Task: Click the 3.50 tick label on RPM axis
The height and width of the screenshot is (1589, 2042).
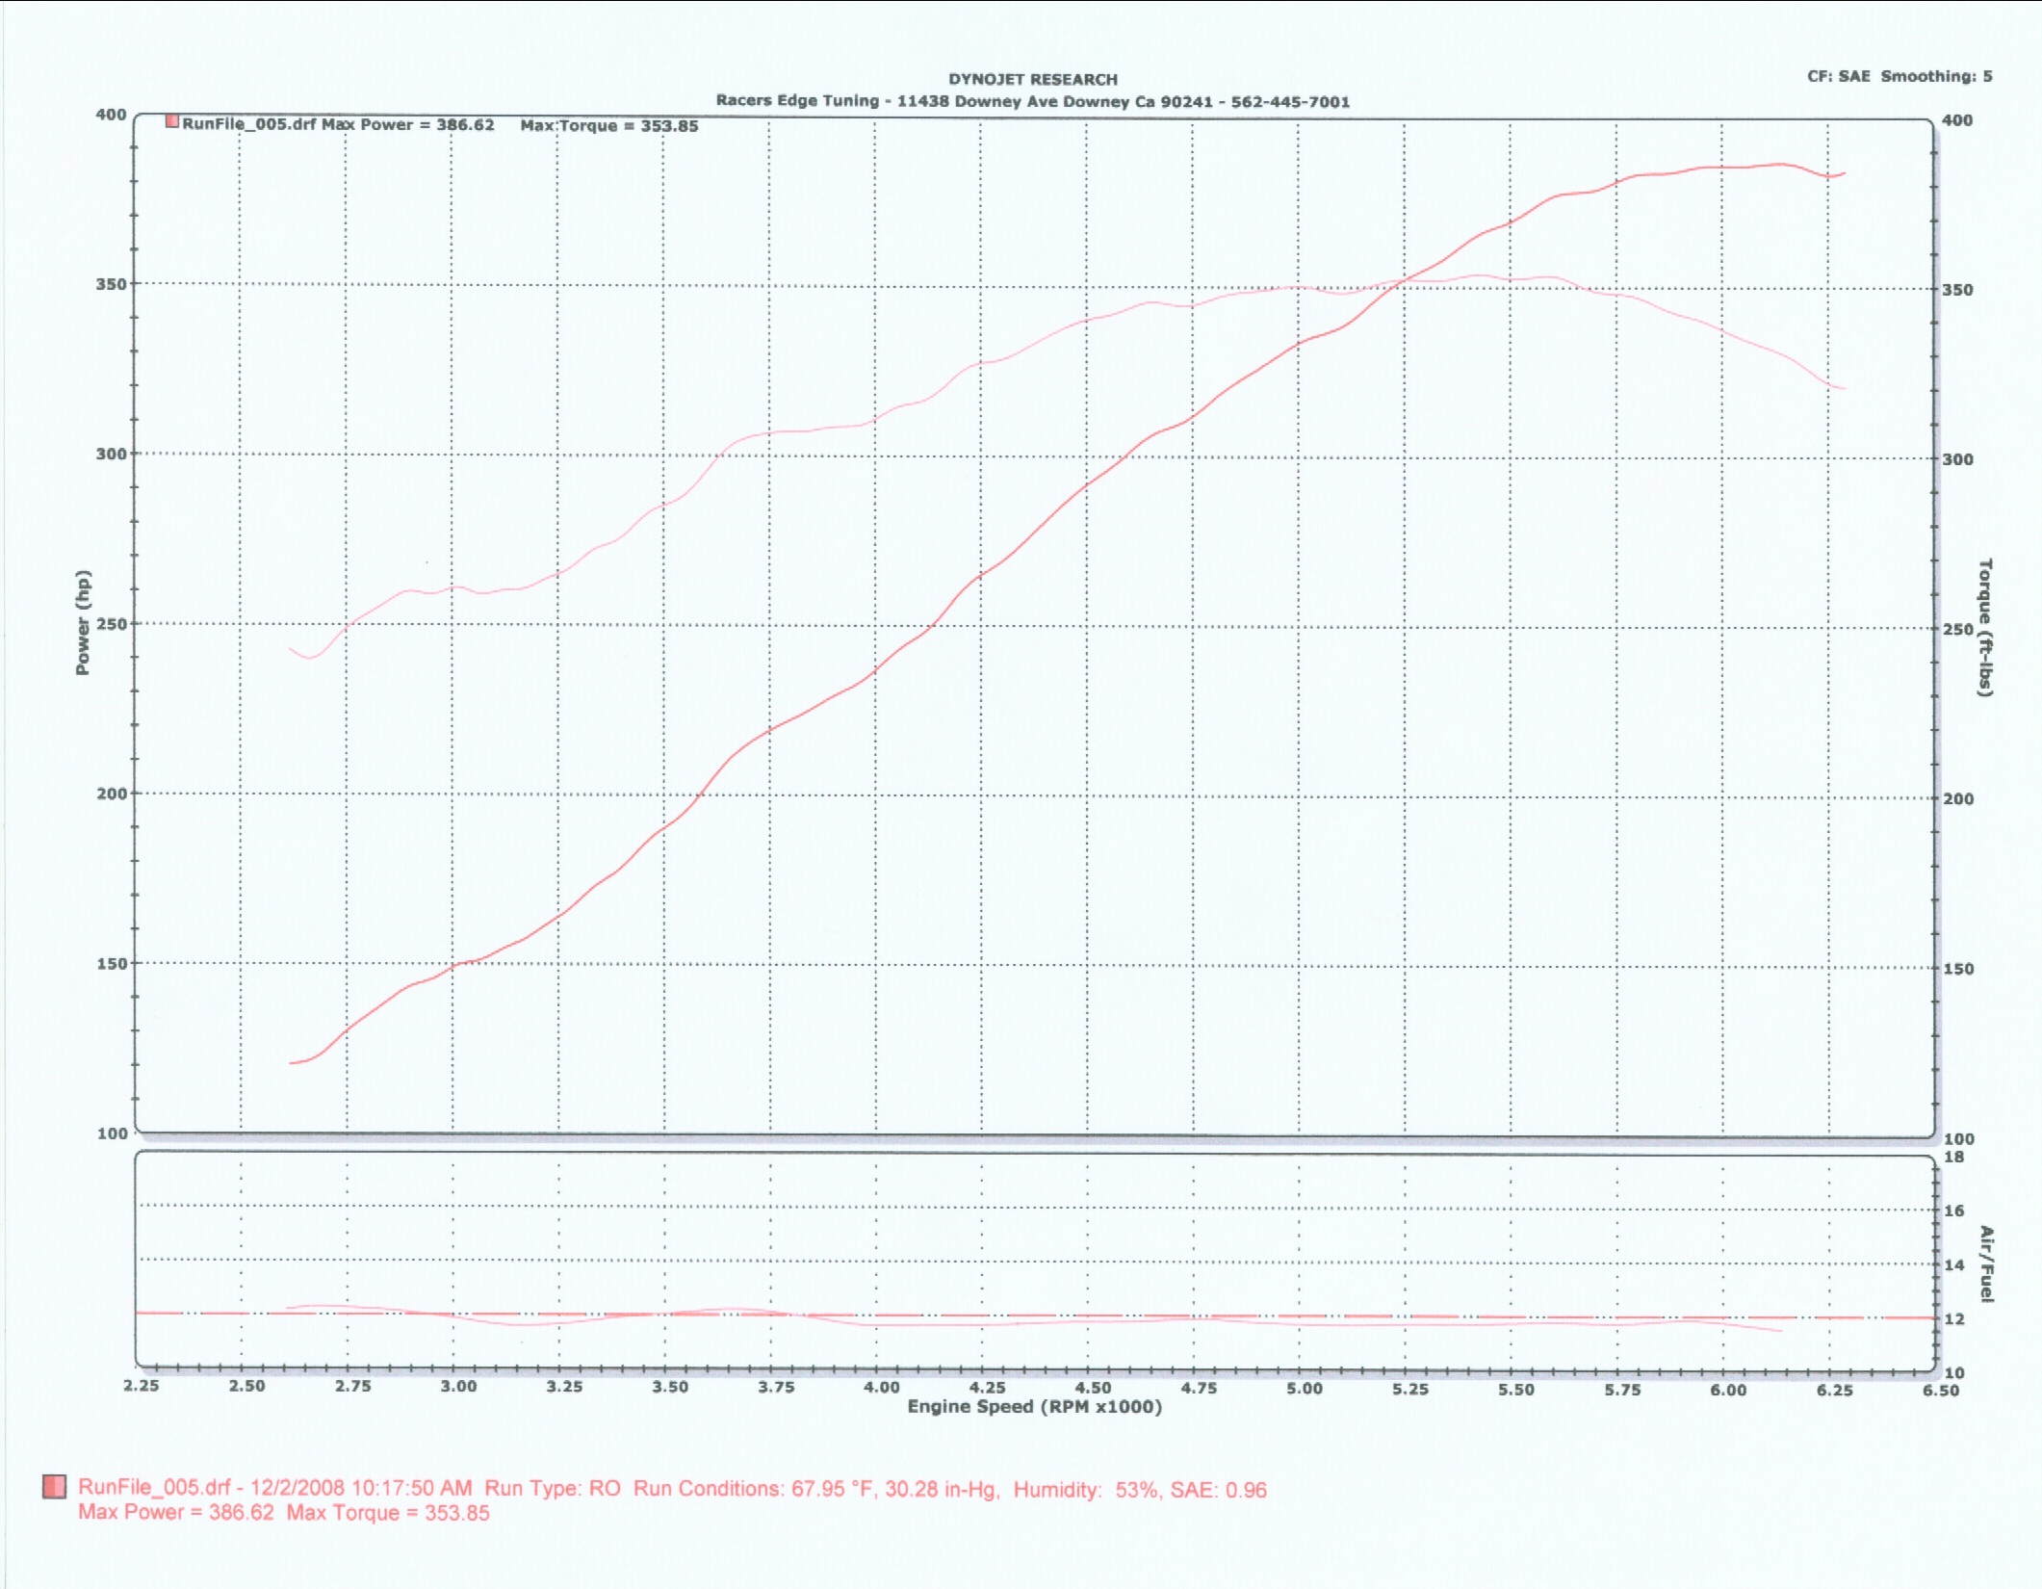Action: coord(670,1387)
